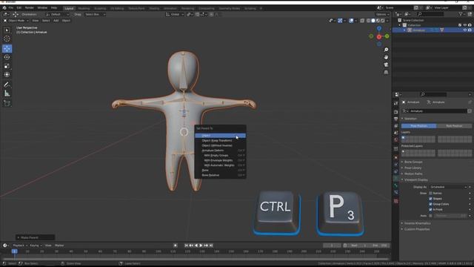Jump to the timeline start frame
Image resolution: width=474 pixels, height=267 pixels.
click(186, 245)
